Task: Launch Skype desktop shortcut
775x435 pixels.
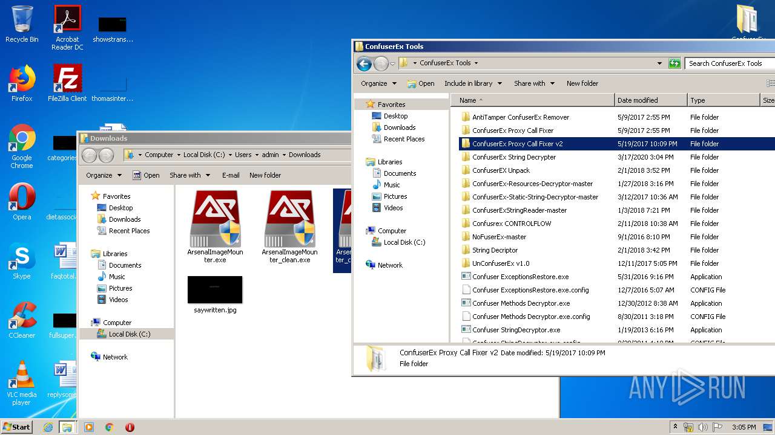Action: pyautogui.click(x=22, y=261)
